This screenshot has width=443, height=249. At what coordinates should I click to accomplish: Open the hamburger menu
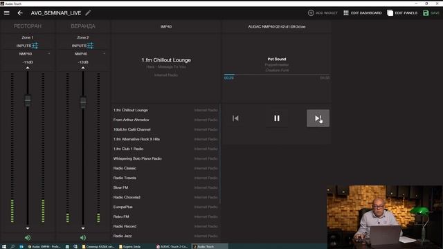click(x=6, y=13)
